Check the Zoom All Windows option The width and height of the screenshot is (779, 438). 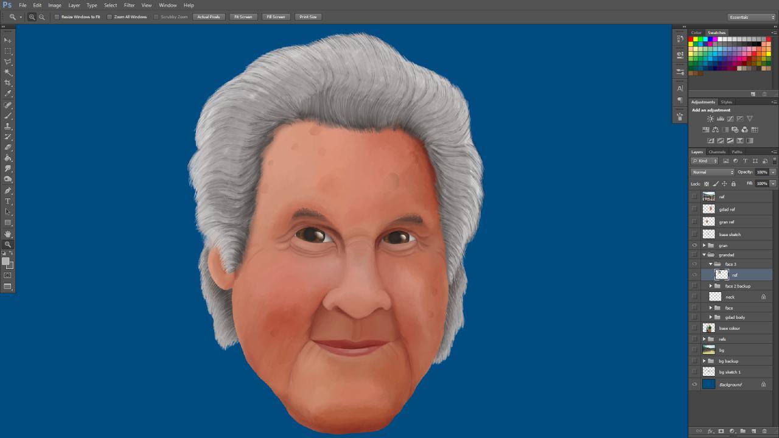point(110,17)
